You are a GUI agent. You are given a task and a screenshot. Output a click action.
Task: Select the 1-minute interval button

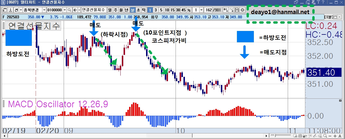150,10
